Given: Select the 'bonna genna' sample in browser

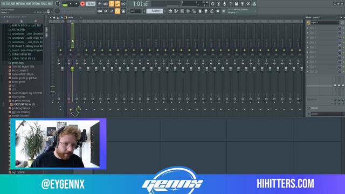Looking at the screenshot, I should (x=18, y=82).
